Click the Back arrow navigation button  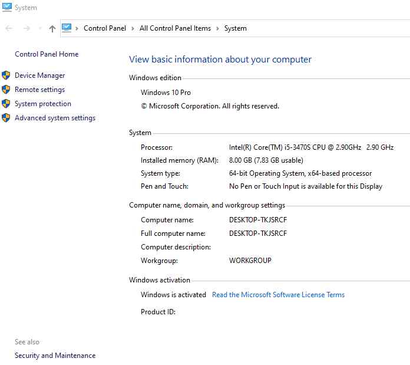9,28
